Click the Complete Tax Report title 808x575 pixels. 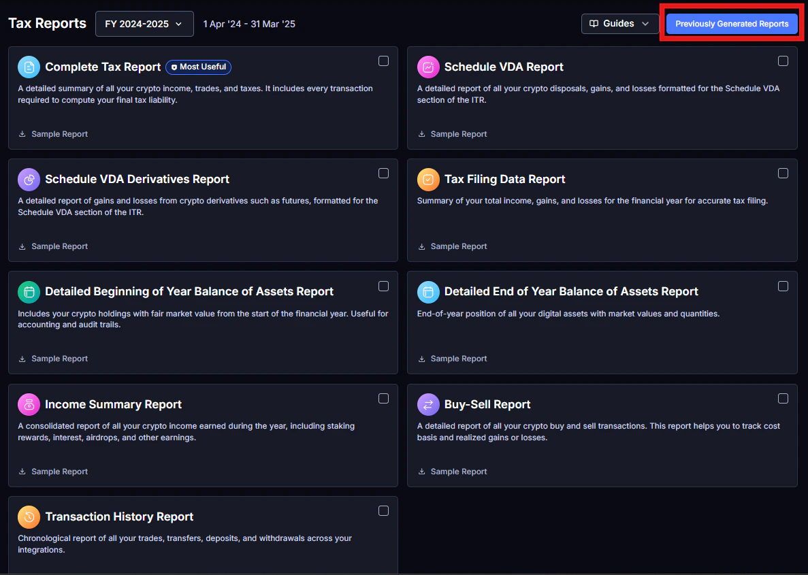(103, 67)
